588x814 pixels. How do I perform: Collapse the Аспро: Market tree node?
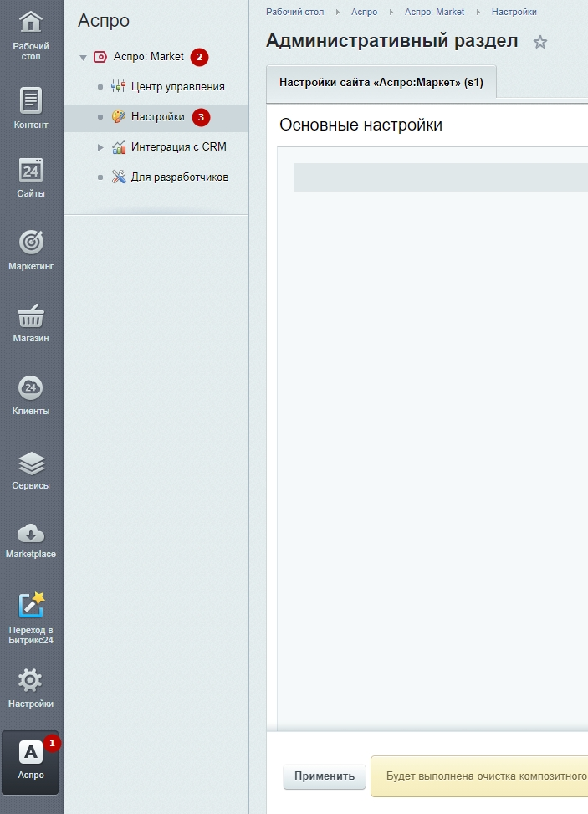83,58
